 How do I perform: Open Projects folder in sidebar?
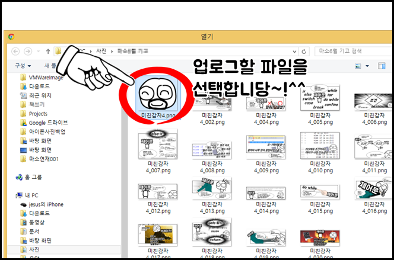pyautogui.click(x=34, y=114)
